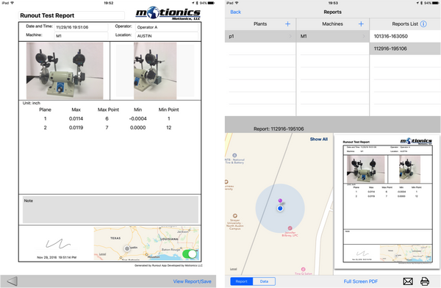Tap Show All on the map
Screen dimensions: 441x288
click(319, 139)
